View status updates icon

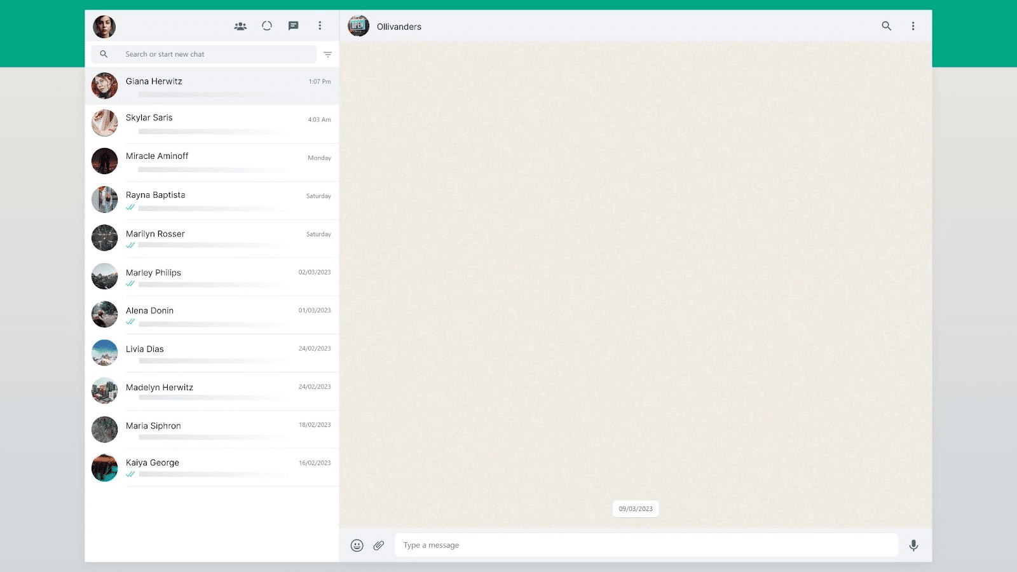pyautogui.click(x=266, y=25)
